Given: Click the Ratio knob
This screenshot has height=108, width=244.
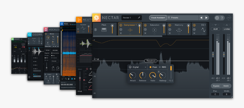Looking at the screenshot, I should [153, 75].
